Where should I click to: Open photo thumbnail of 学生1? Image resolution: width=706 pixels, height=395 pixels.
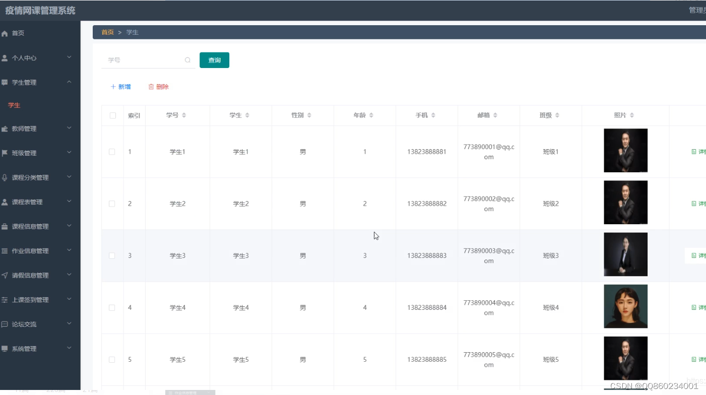[625, 151]
